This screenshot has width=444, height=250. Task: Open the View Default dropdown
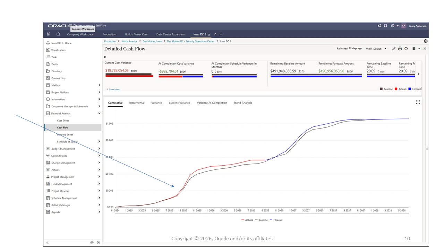(376, 49)
